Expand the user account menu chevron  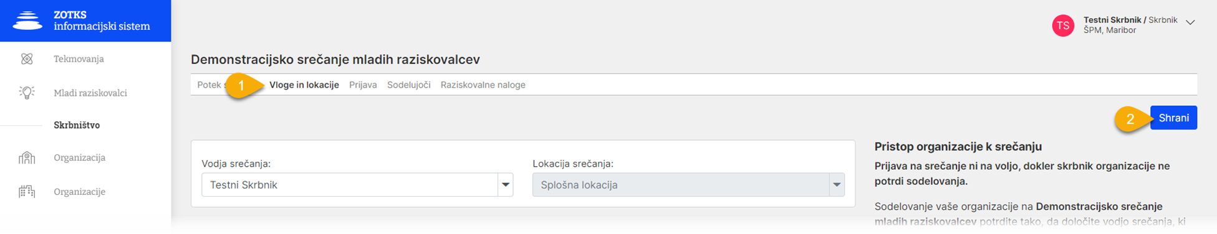pyautogui.click(x=1190, y=22)
